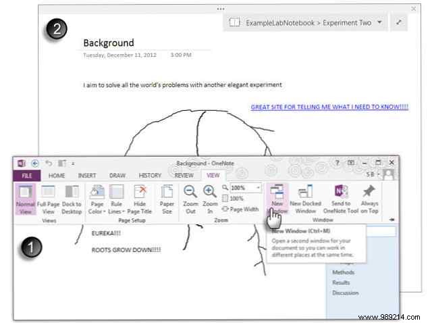Switch to the HISTORY ribbon tab

coord(150,176)
